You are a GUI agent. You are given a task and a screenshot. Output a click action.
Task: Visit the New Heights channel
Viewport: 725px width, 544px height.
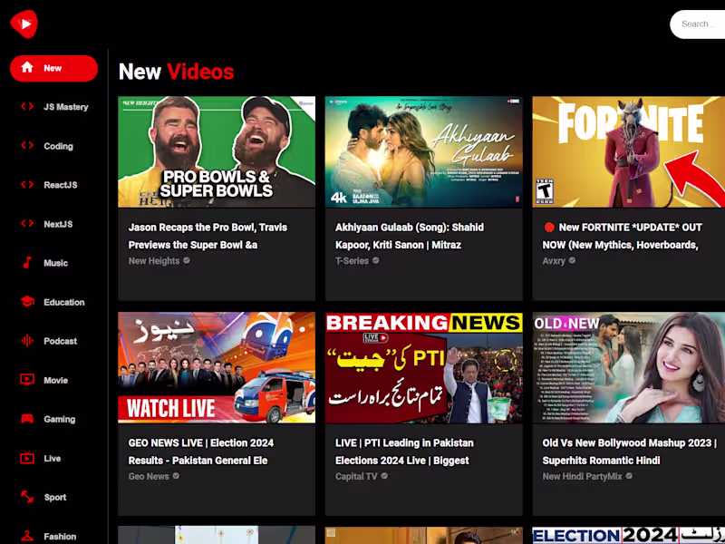[154, 261]
